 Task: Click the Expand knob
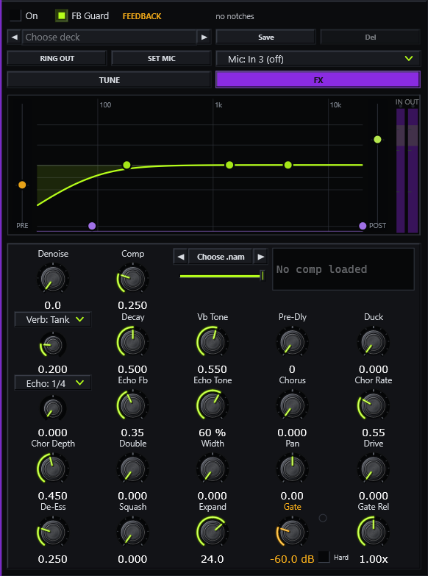[213, 532]
